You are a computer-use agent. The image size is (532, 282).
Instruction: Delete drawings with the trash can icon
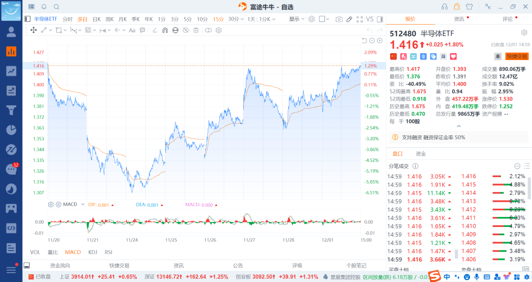tap(196, 30)
